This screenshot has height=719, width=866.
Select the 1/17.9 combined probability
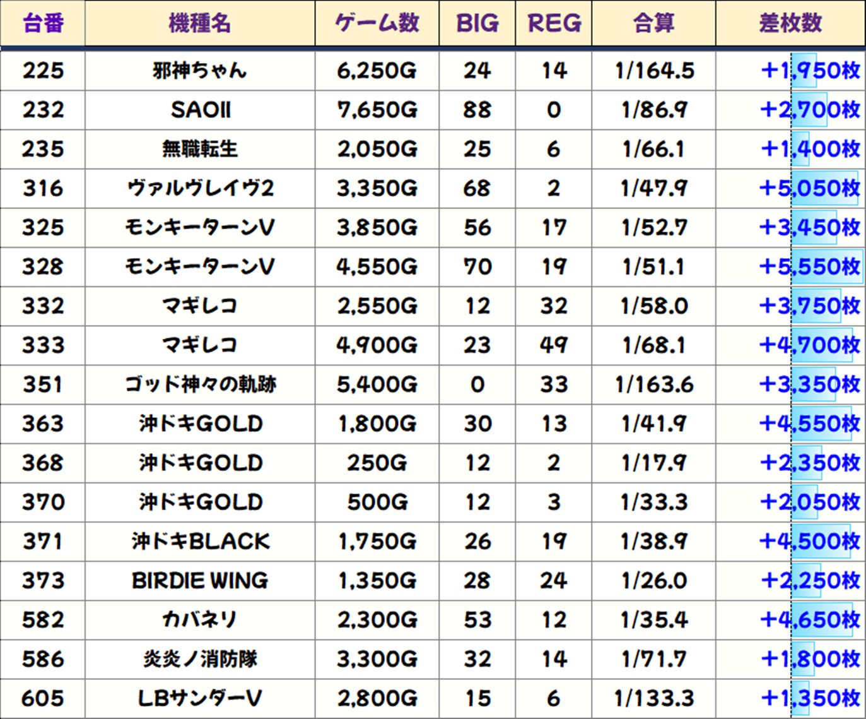coord(654,463)
